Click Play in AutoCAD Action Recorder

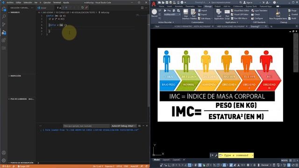(x=167, y=11)
